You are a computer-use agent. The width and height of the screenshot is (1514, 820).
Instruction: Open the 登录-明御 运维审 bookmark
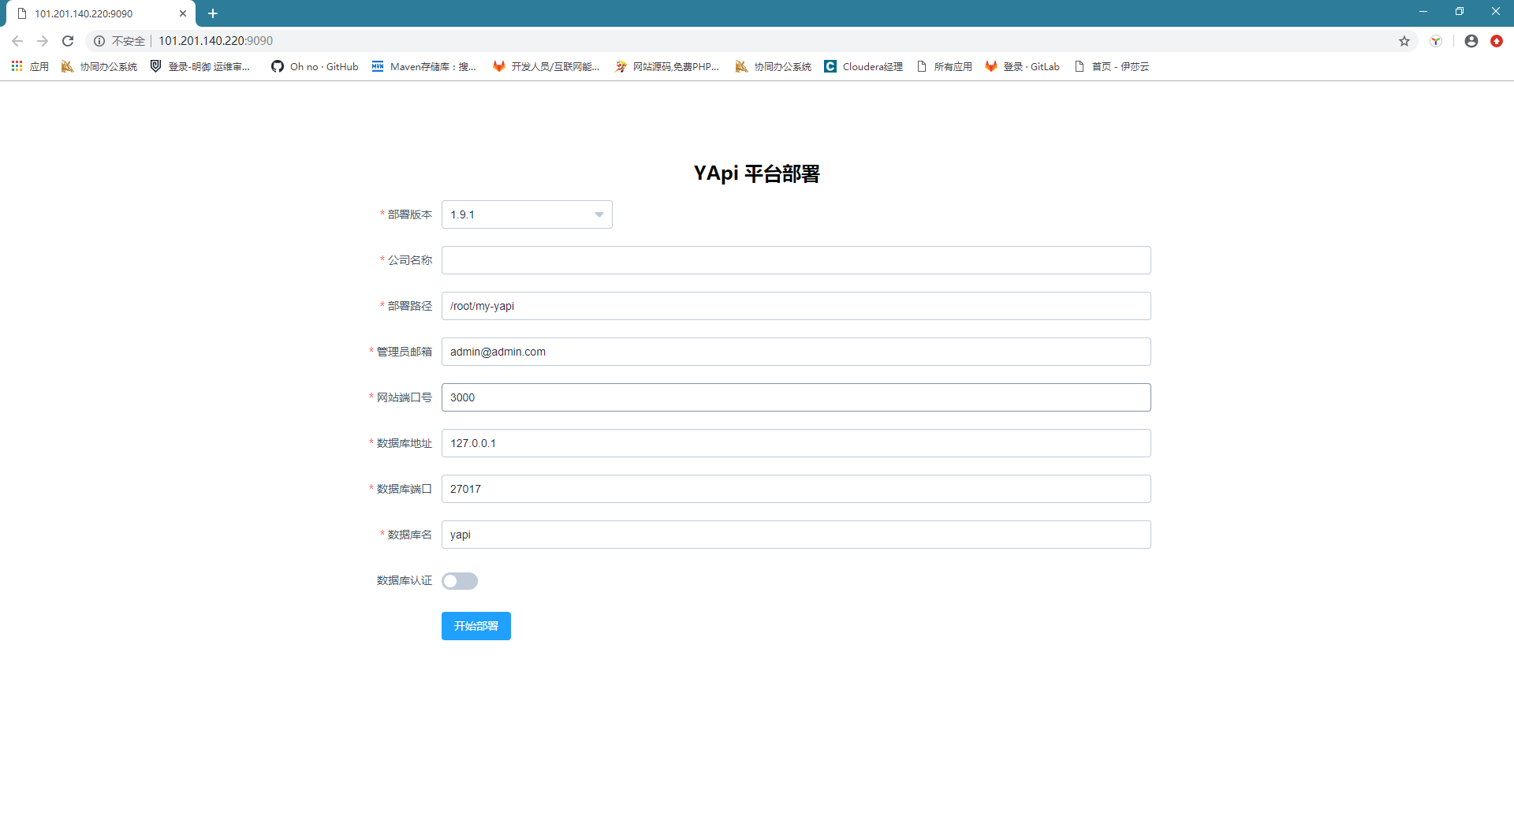point(200,66)
